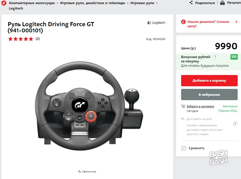
Task: Toggle the Сравнить checkbox
Action: tap(184, 148)
